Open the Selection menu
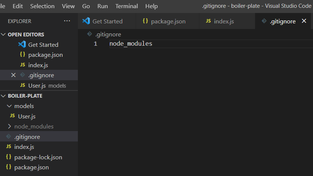 42,6
